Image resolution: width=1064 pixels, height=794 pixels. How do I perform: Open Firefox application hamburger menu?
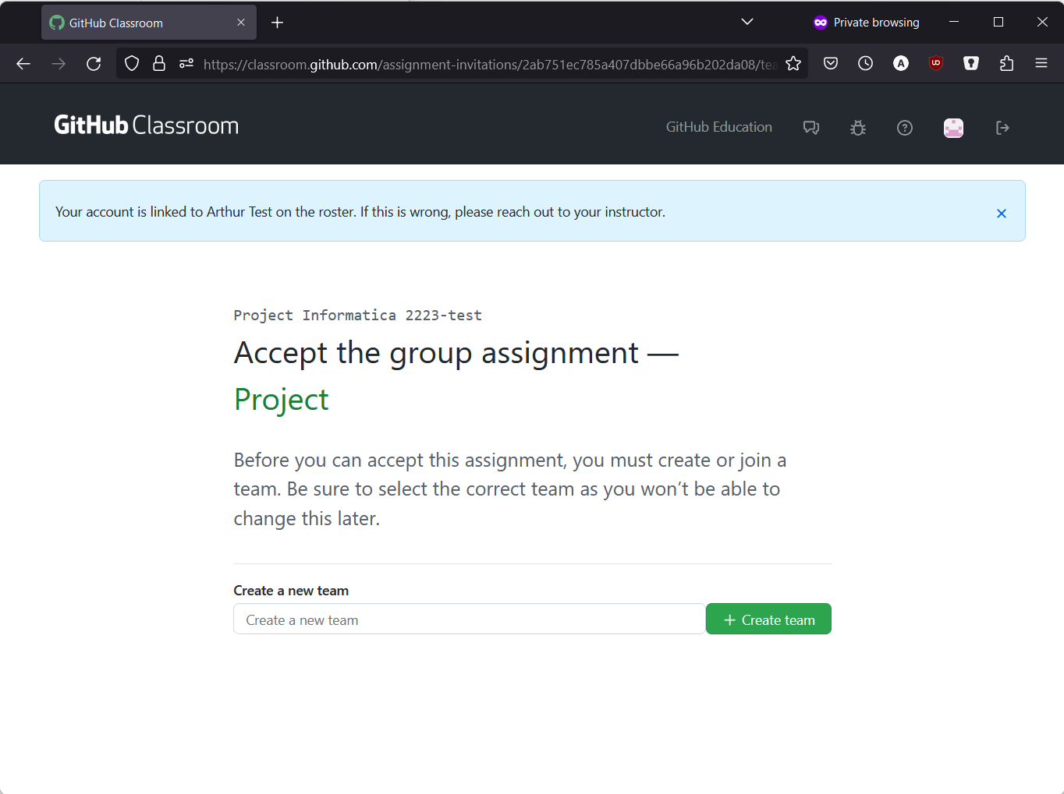[1041, 64]
